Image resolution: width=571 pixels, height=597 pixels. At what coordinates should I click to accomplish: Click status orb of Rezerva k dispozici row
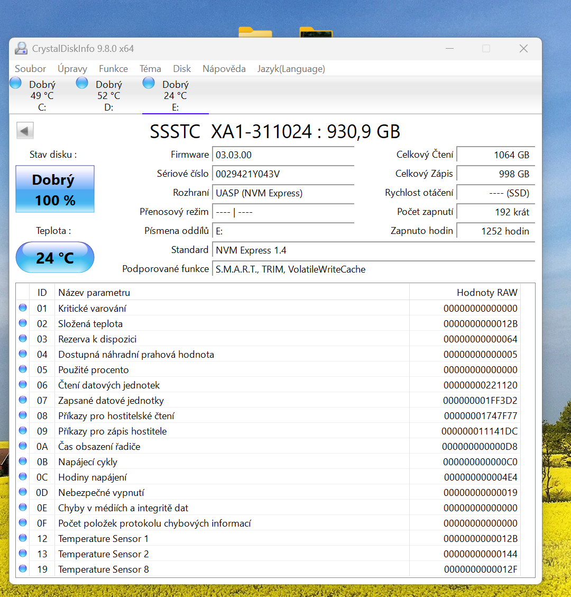(x=23, y=338)
